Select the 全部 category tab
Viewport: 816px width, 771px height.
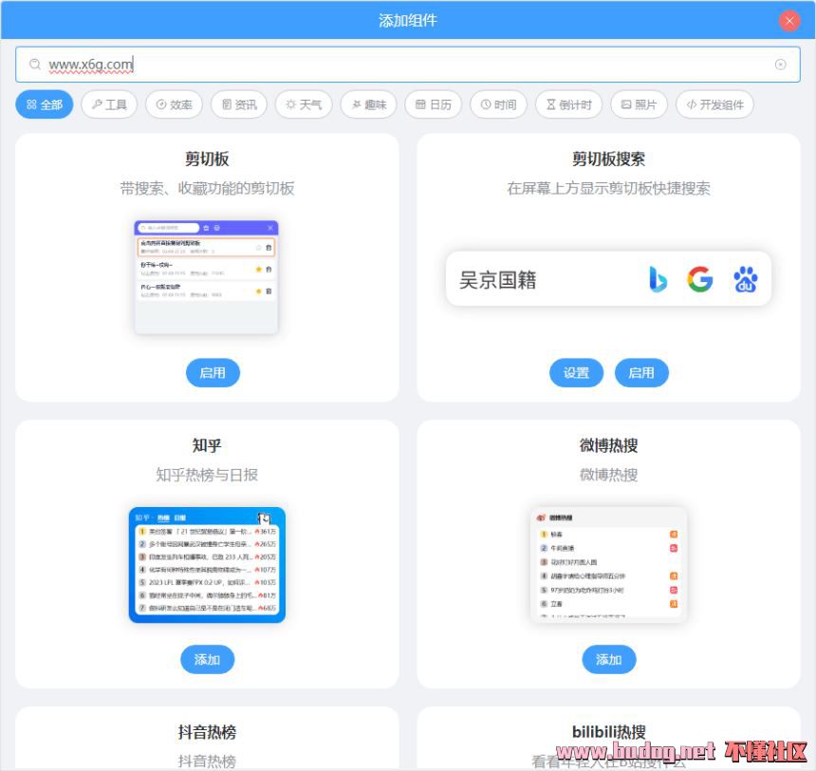pyautogui.click(x=45, y=104)
